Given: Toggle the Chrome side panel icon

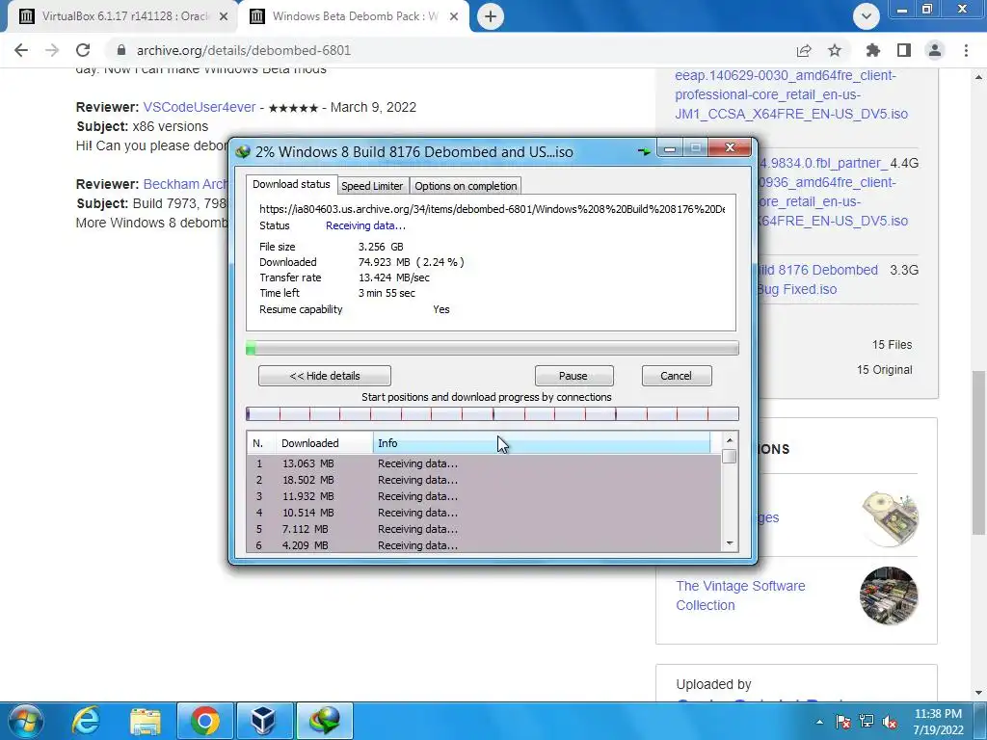Looking at the screenshot, I should tap(904, 50).
